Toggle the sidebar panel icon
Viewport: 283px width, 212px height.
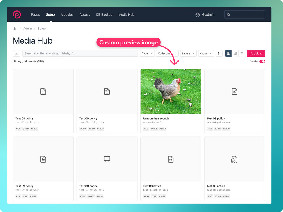[16, 53]
